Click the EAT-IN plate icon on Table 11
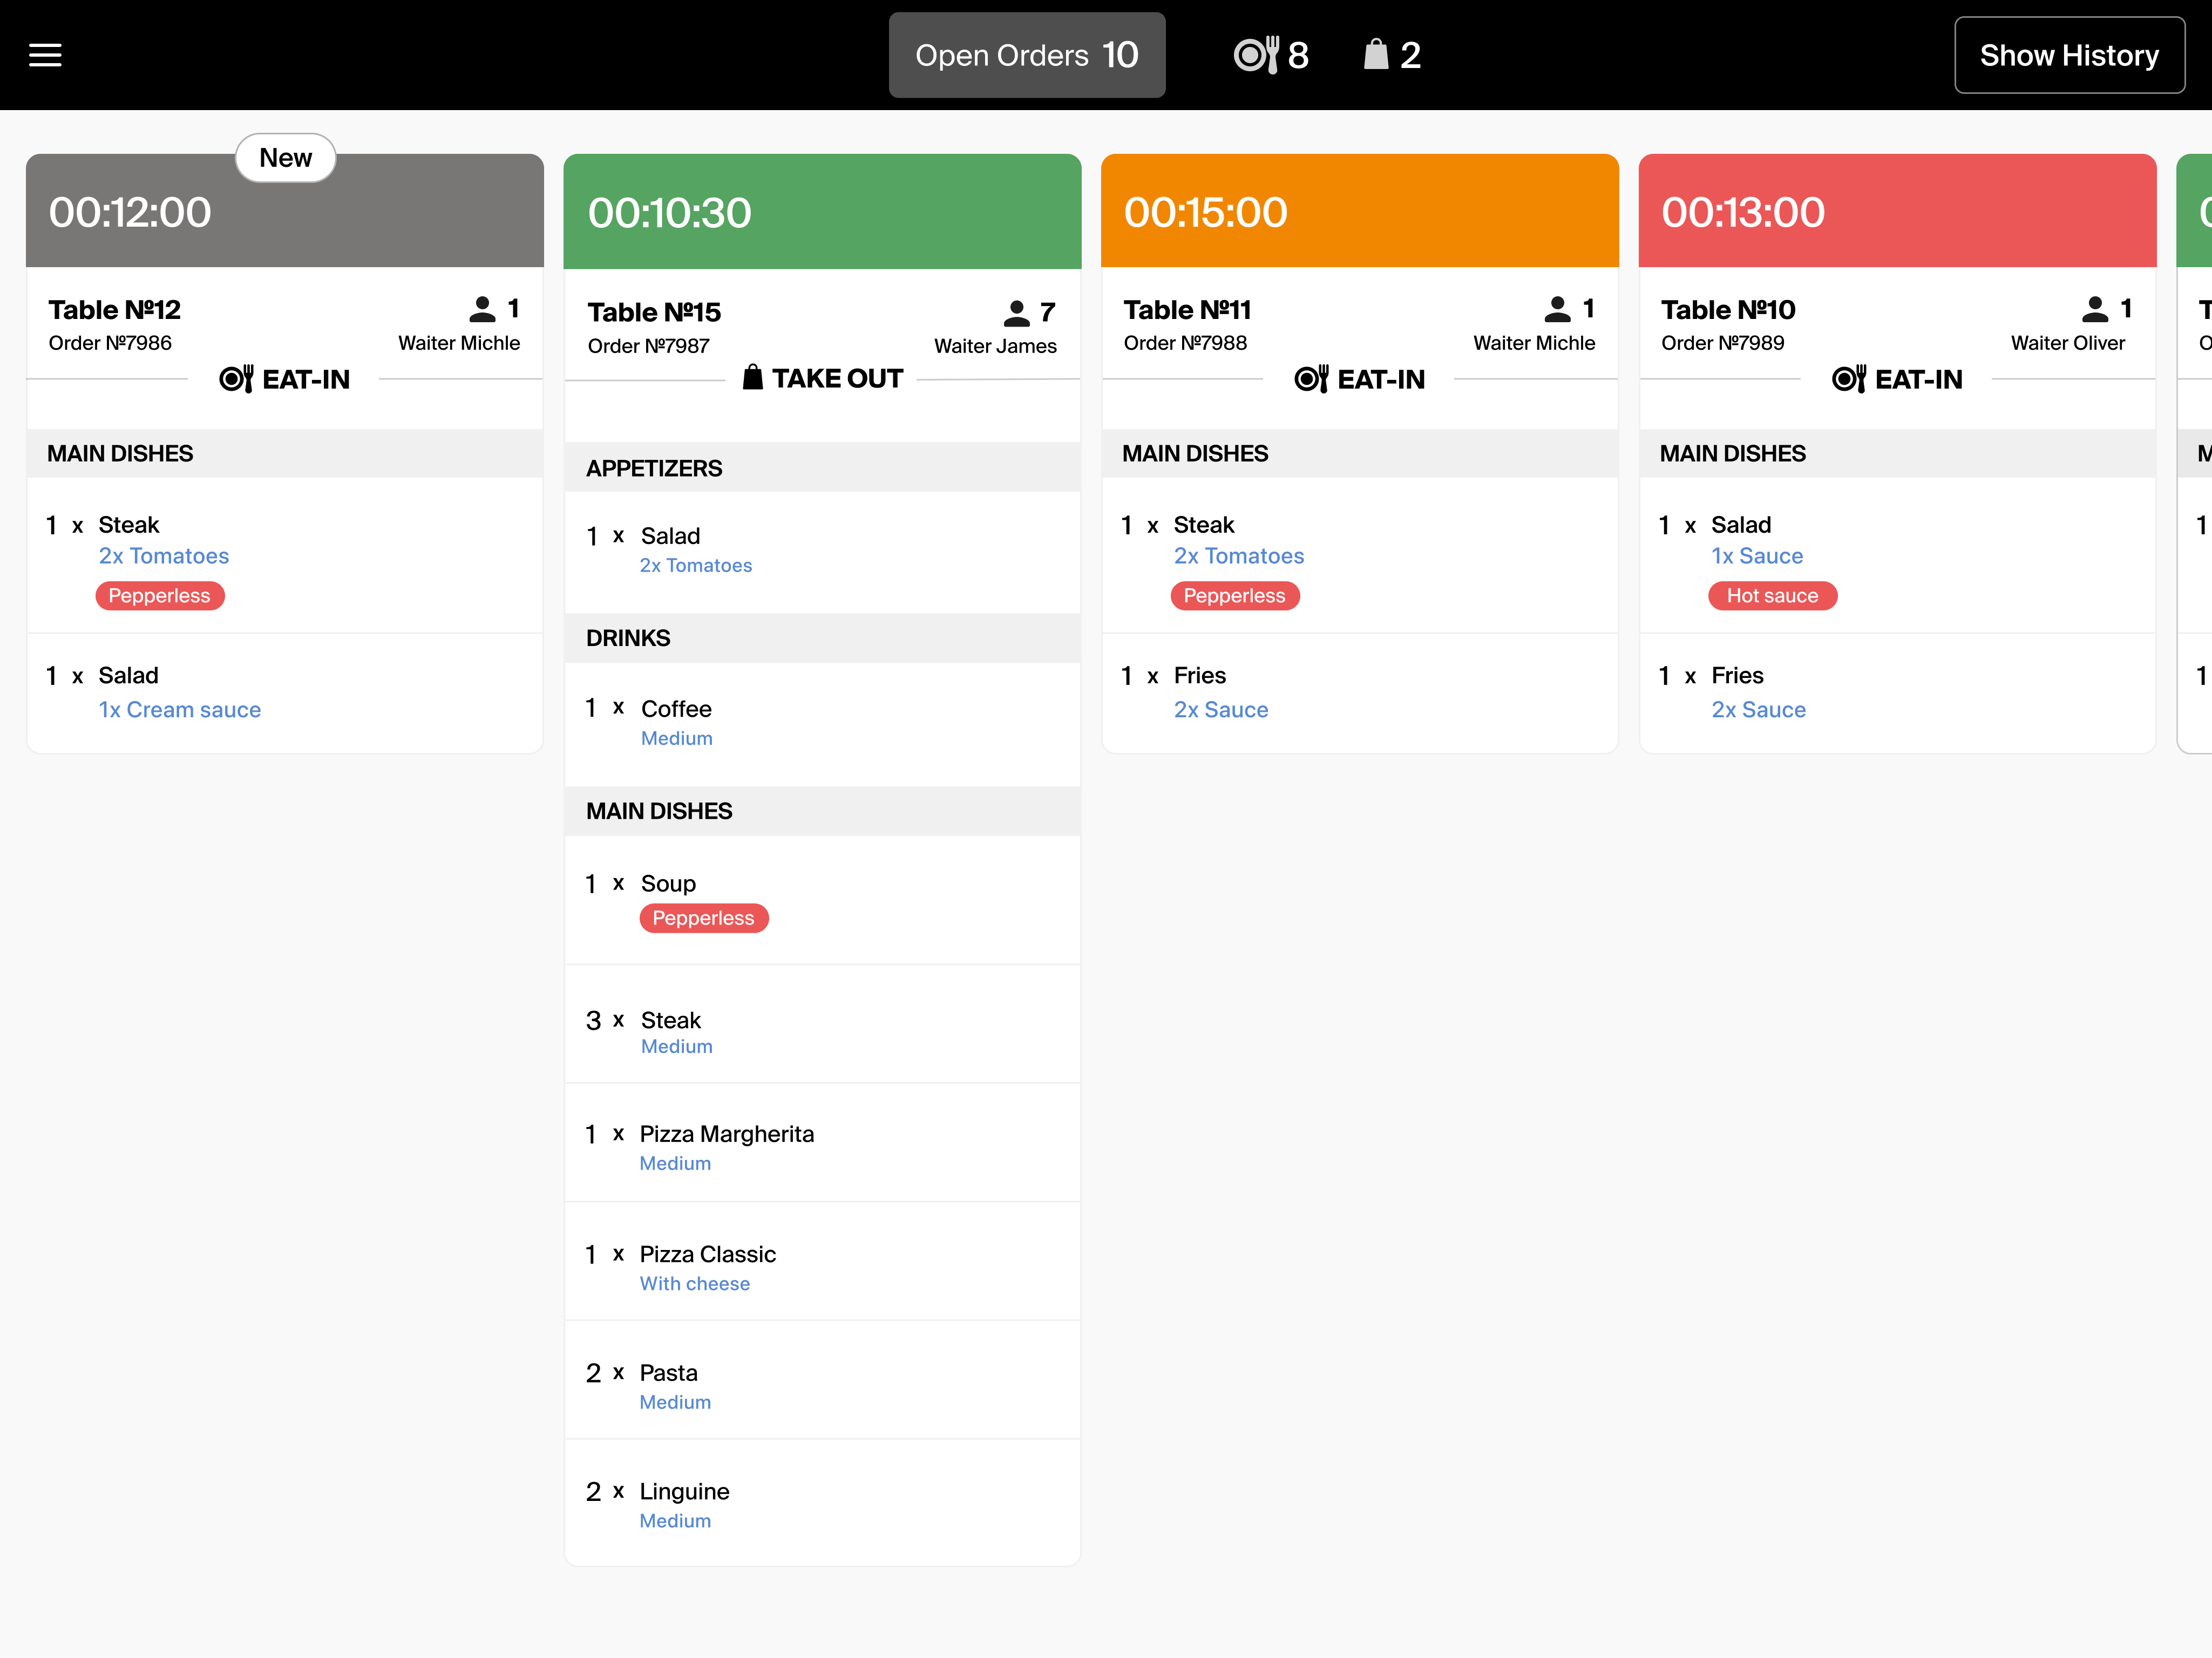The image size is (2212, 1658). (x=1311, y=379)
